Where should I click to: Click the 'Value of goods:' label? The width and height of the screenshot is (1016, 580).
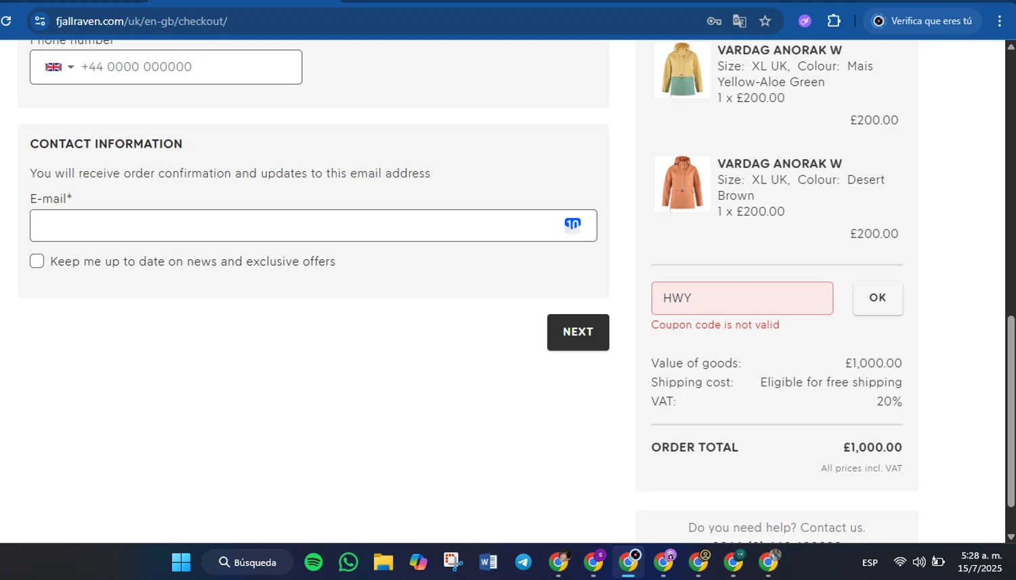pos(696,363)
